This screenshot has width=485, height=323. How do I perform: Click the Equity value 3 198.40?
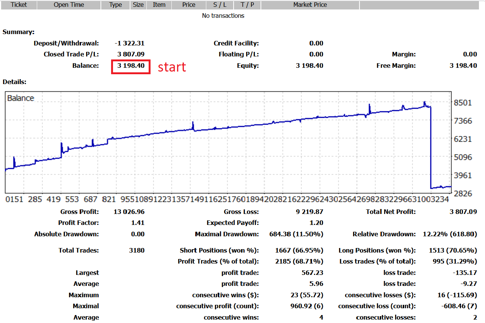click(309, 66)
